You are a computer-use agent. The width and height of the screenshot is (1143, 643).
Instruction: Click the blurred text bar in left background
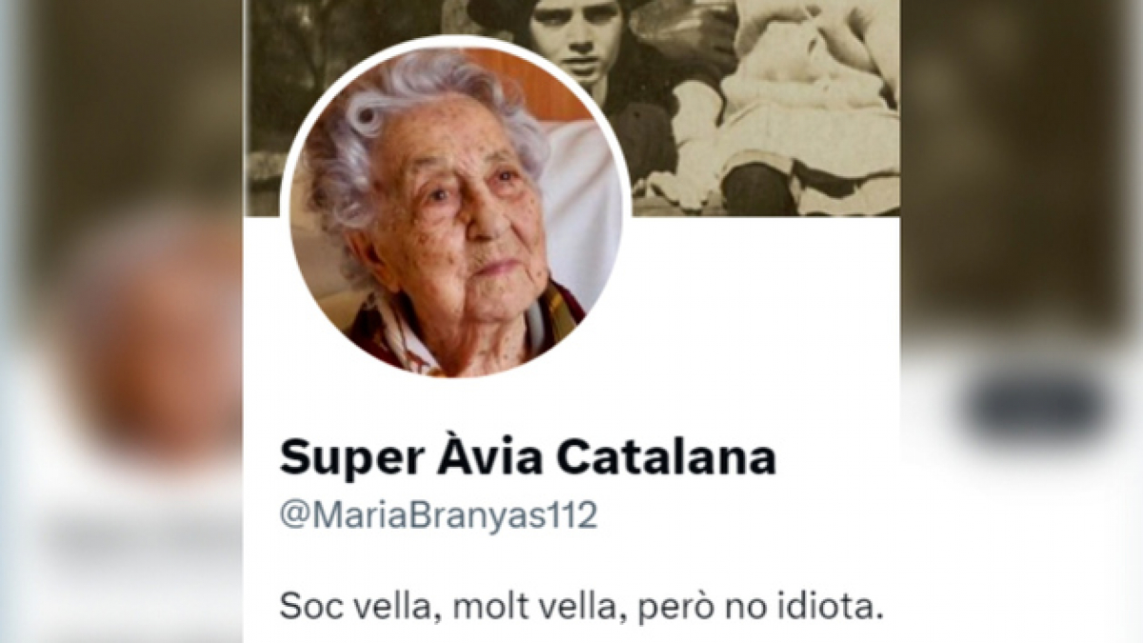(133, 540)
